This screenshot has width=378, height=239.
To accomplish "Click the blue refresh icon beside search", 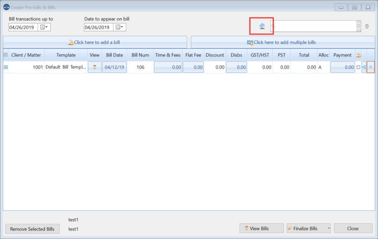I will click(262, 26).
